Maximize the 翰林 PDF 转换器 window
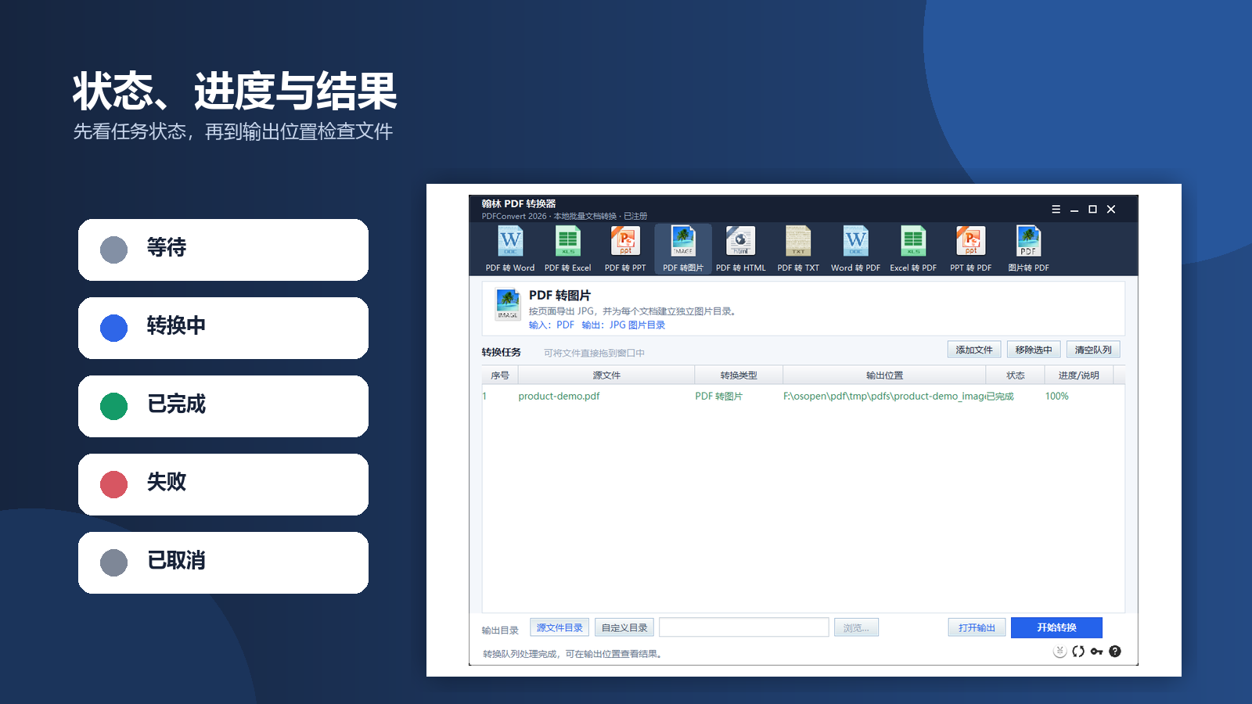 (1092, 210)
